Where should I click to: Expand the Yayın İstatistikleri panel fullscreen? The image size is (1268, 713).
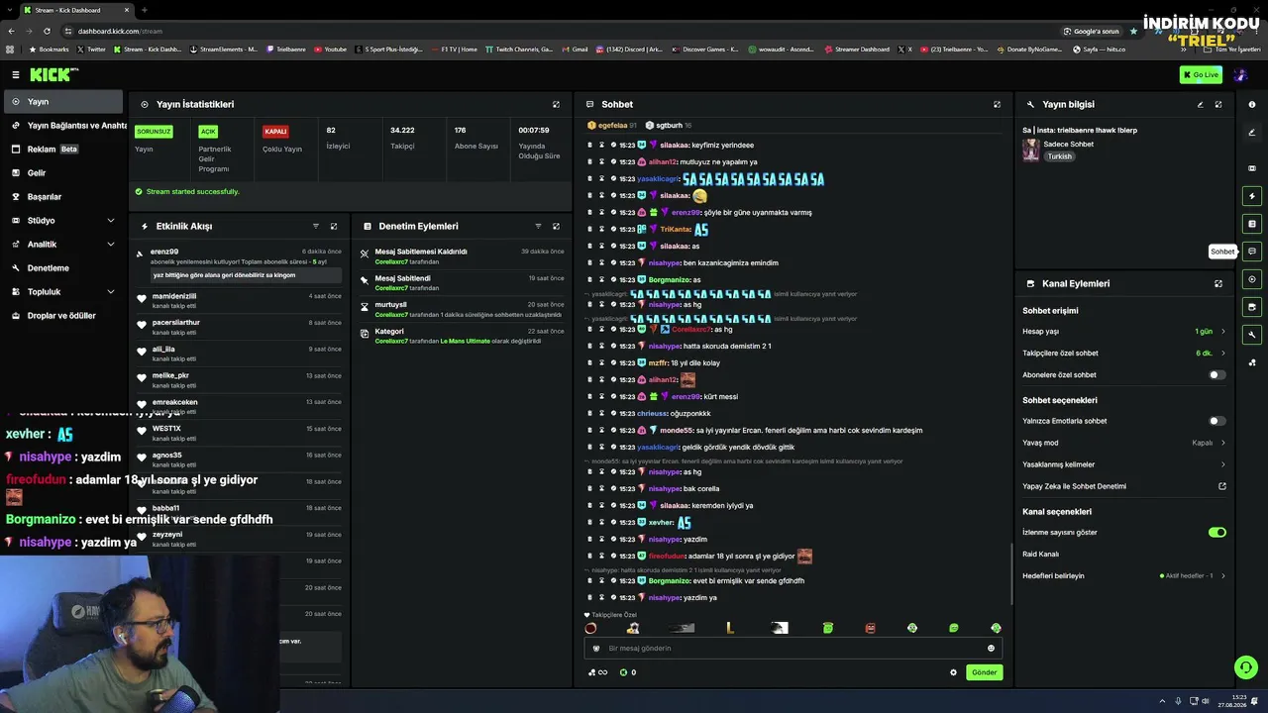(556, 104)
